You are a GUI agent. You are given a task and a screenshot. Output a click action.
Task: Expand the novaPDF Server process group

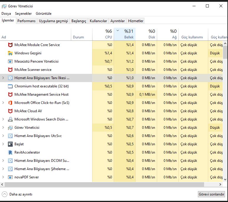pos(3,177)
